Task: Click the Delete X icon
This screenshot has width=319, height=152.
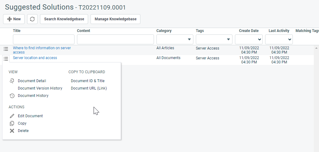Action: tap(12, 131)
